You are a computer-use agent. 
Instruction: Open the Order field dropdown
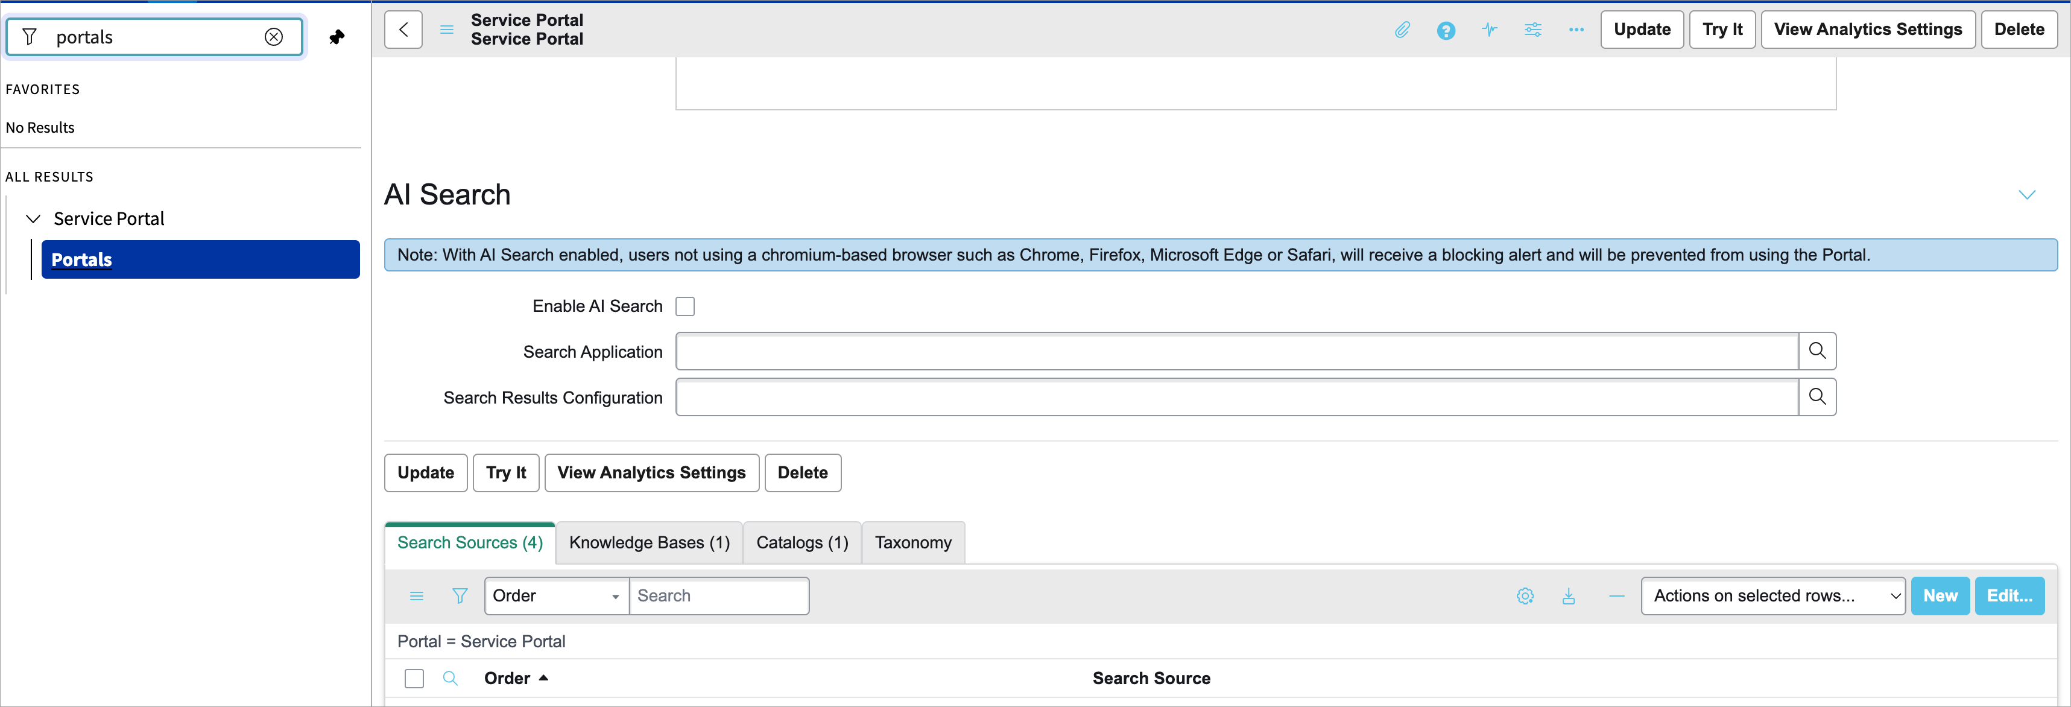[556, 596]
